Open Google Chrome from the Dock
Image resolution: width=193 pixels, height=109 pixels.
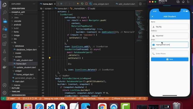pyautogui.click(x=102, y=106)
